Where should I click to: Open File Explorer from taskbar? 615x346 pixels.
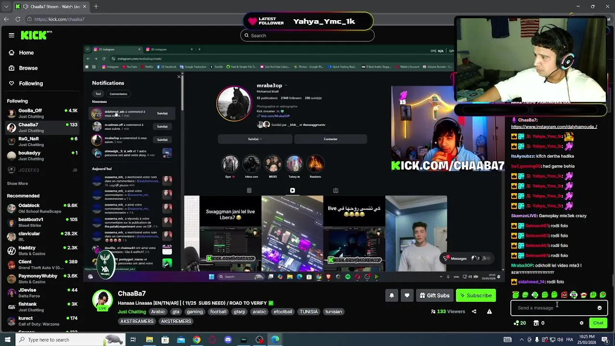pos(149,340)
